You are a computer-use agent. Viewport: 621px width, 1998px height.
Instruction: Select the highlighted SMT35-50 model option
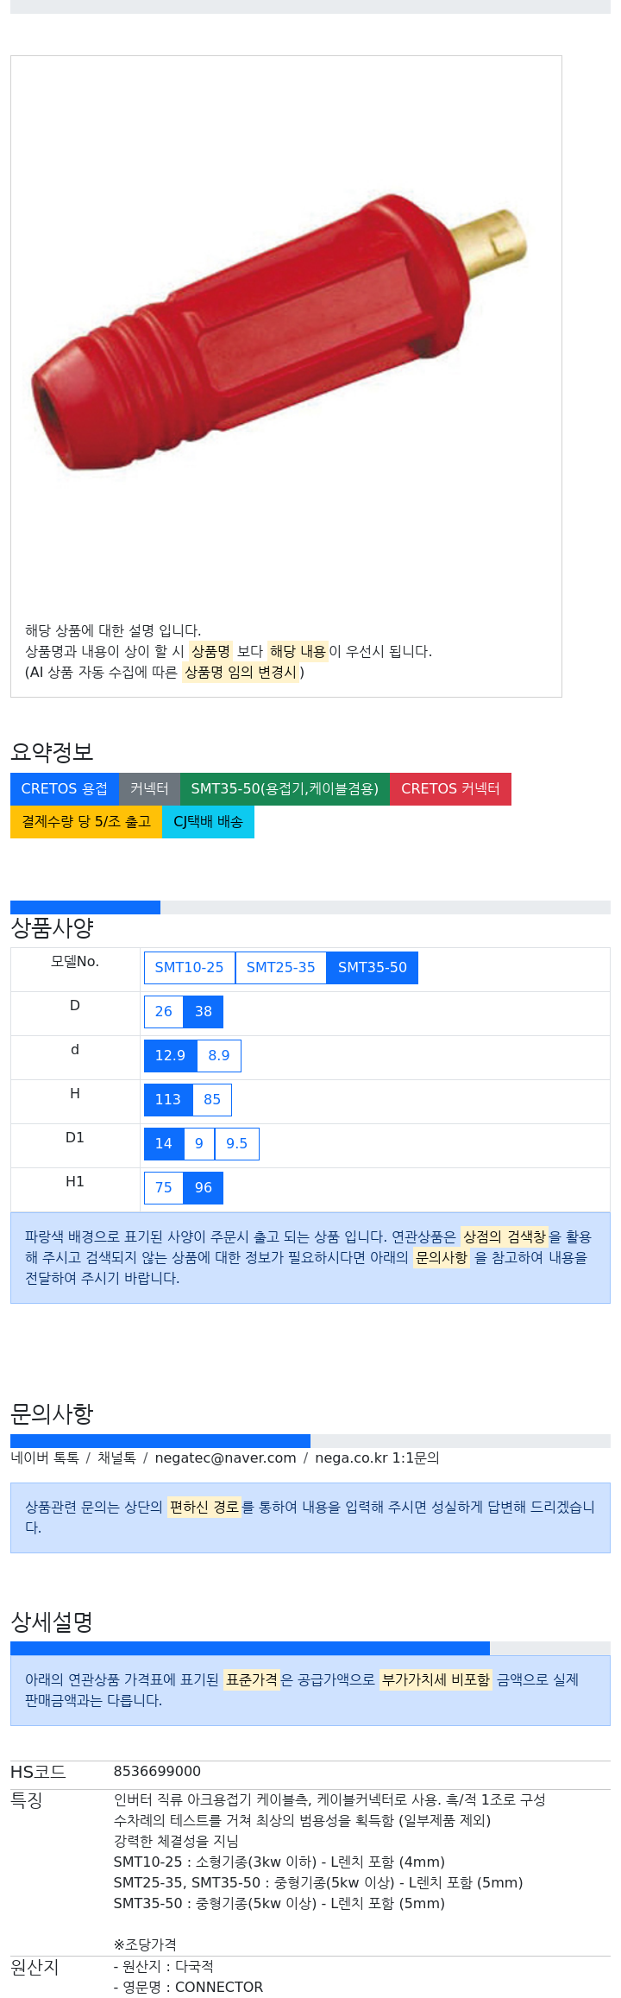click(x=373, y=968)
